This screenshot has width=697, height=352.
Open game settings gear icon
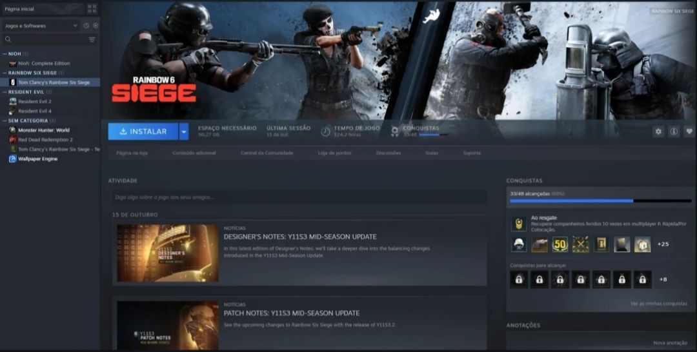[x=658, y=132]
